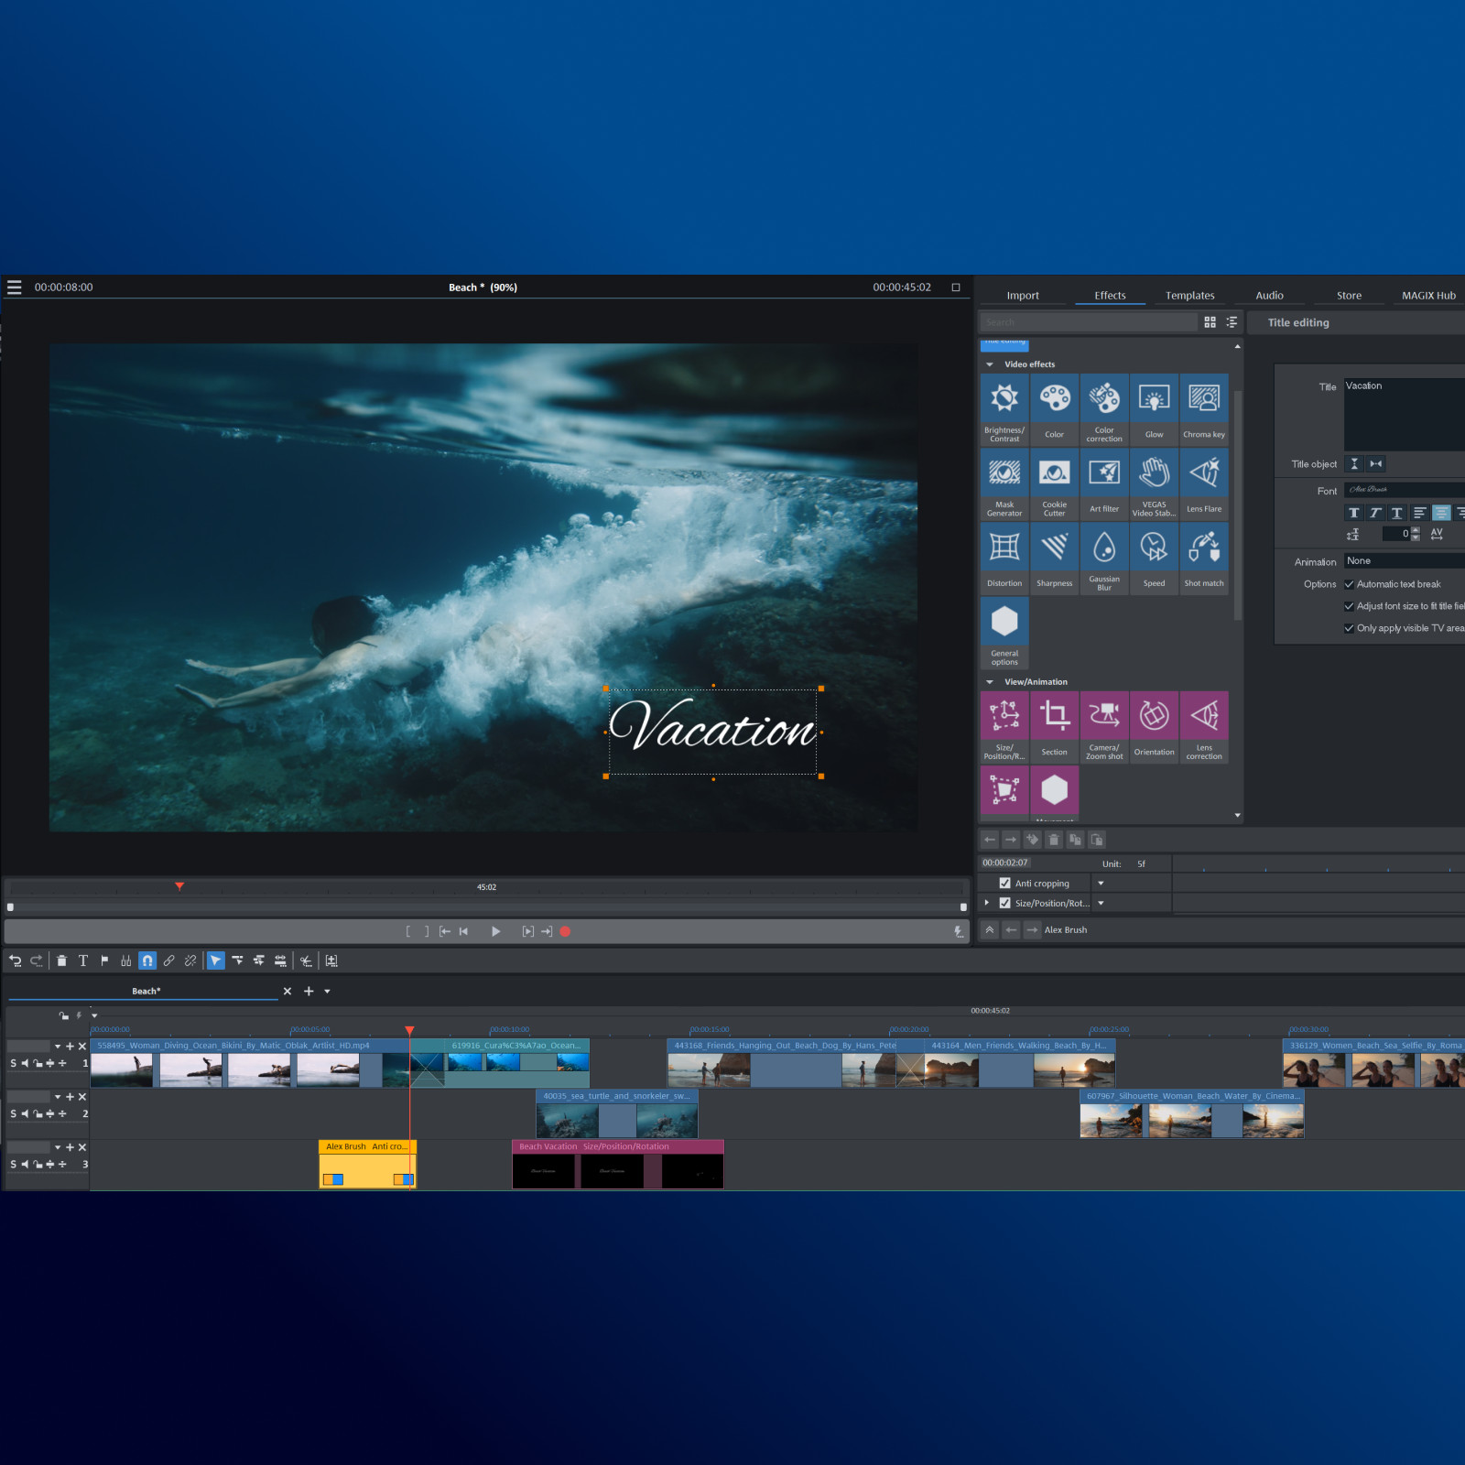Screen dimensions: 1465x1465
Task: Expand the Size/Position/Rot... keyframe row
Action: tap(987, 903)
